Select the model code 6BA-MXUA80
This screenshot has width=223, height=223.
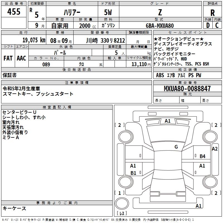pyautogui.click(x=160, y=26)
